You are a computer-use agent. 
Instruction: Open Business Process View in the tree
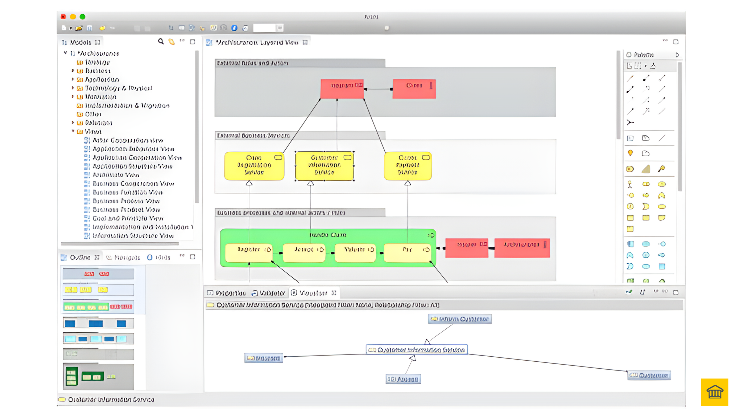126,201
